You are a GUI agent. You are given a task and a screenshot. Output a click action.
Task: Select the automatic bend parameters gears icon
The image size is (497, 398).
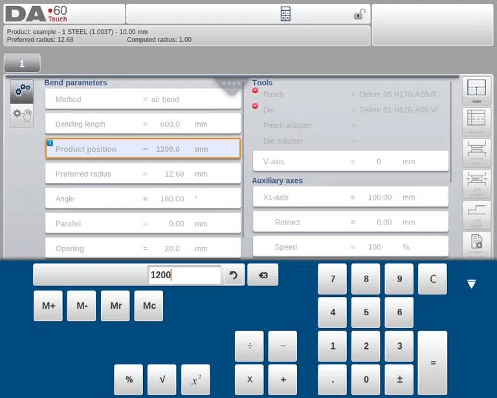pos(21,91)
